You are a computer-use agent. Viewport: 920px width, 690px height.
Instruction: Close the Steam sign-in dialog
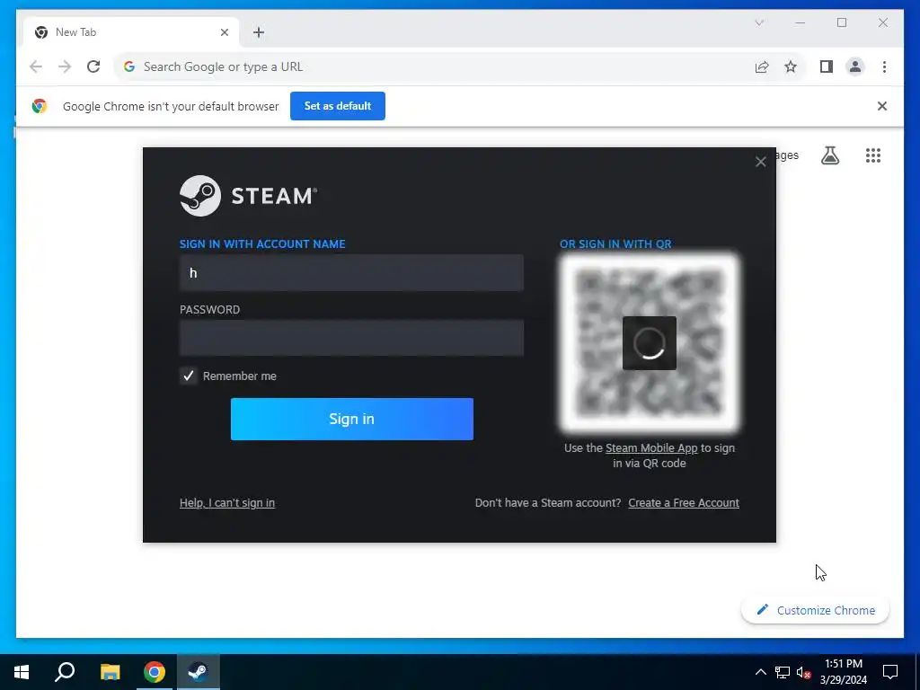click(760, 162)
